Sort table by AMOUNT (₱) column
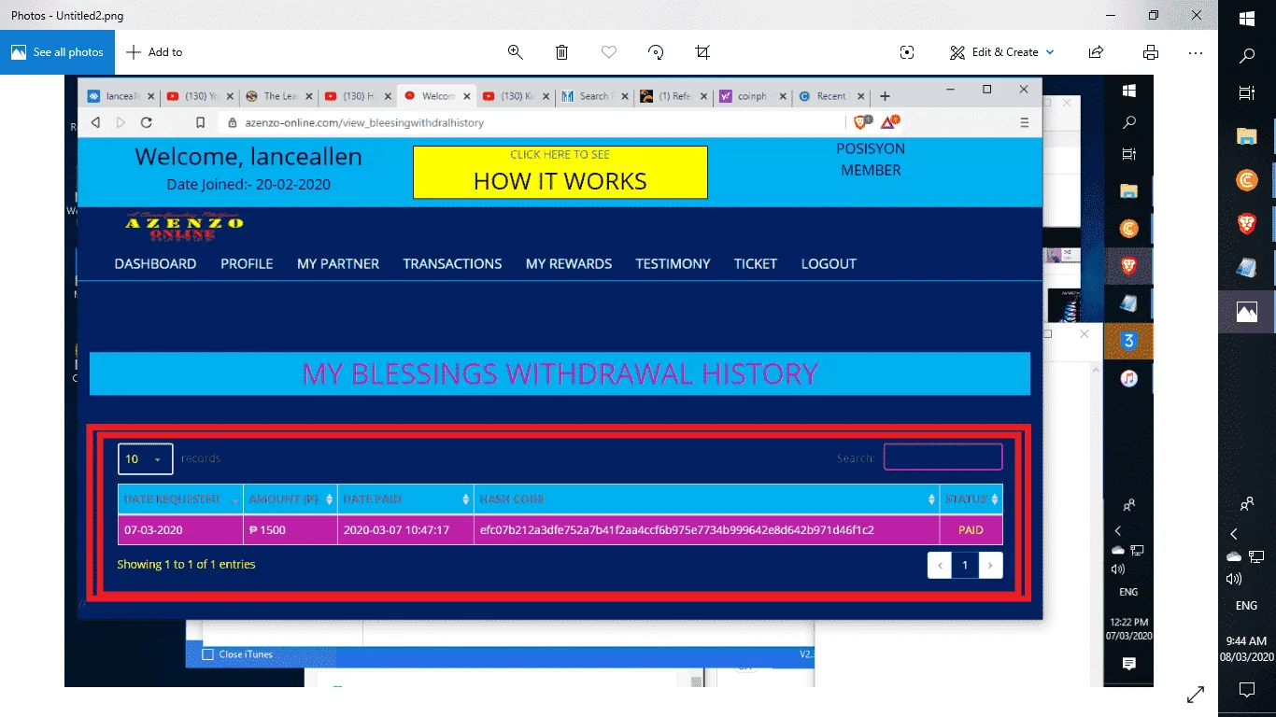 (291, 499)
